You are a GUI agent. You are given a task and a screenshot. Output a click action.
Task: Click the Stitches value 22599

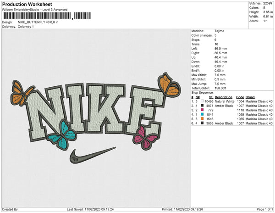(x=268, y=3)
